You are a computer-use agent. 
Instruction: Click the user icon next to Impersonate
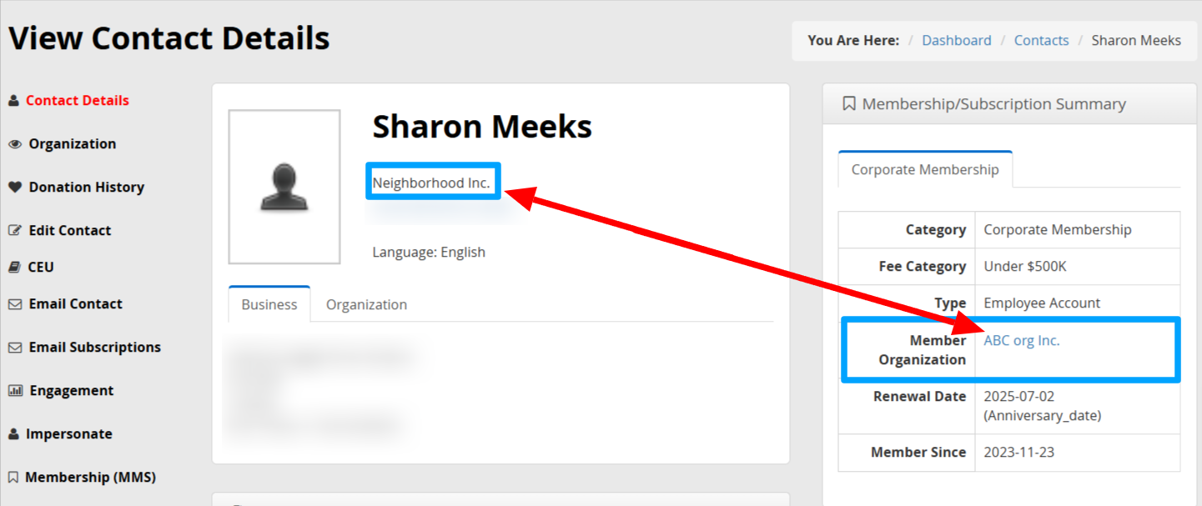(x=13, y=434)
